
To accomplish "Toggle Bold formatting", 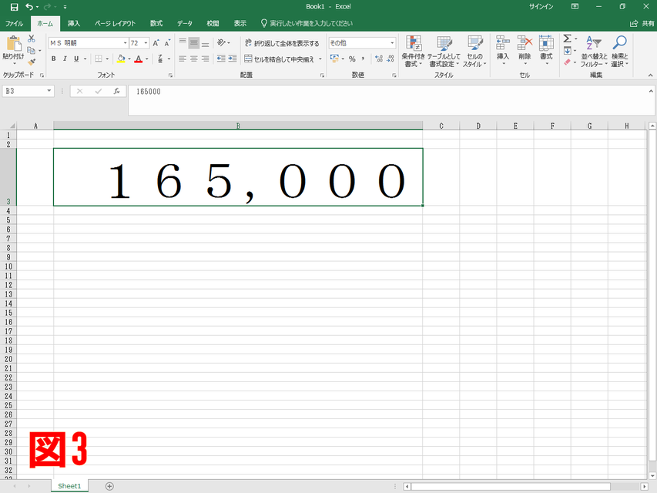I will click(x=54, y=59).
